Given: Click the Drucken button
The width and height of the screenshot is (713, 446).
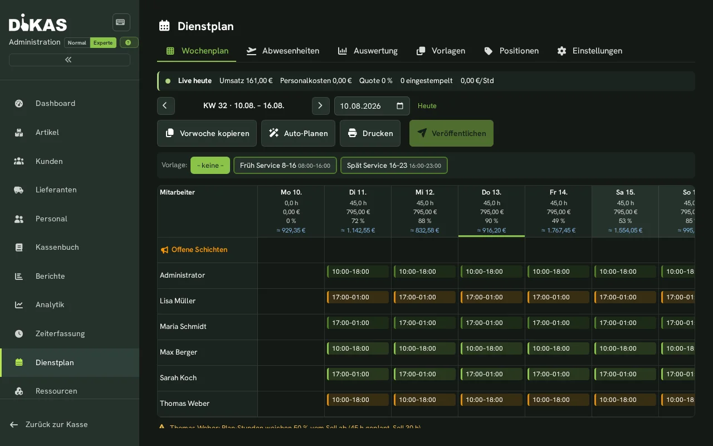Looking at the screenshot, I should (x=370, y=133).
